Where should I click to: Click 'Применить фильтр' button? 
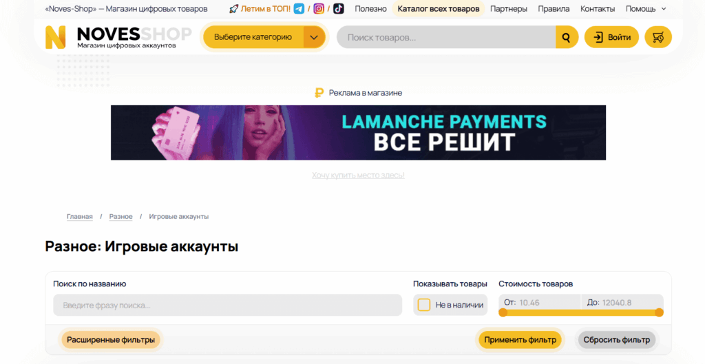(x=520, y=340)
